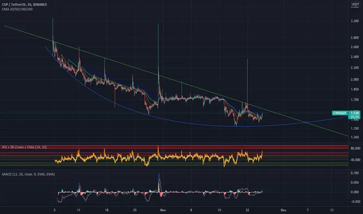Click the CVPUSDT price label tag
The image size is (363, 214).
[x=340, y=113]
